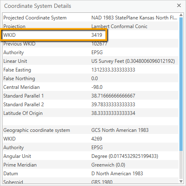Viewport: 186px width, 186px height.
Task: Select the Geographic coordinate system label
Action: click(x=37, y=130)
